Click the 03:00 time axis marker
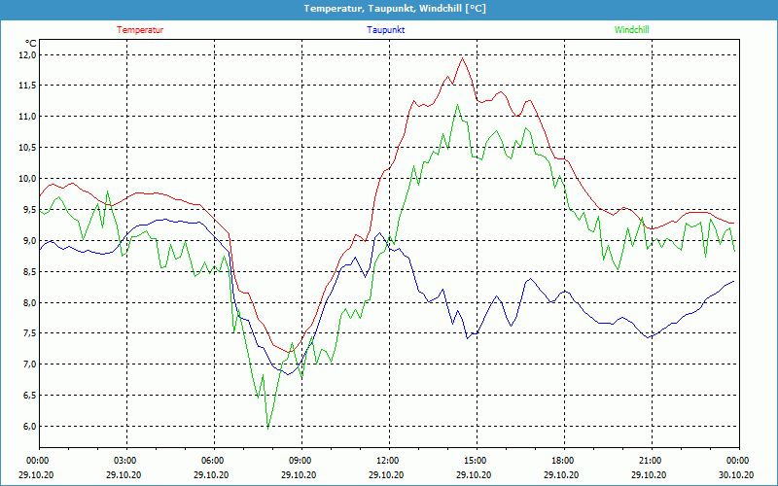 pyautogui.click(x=125, y=461)
